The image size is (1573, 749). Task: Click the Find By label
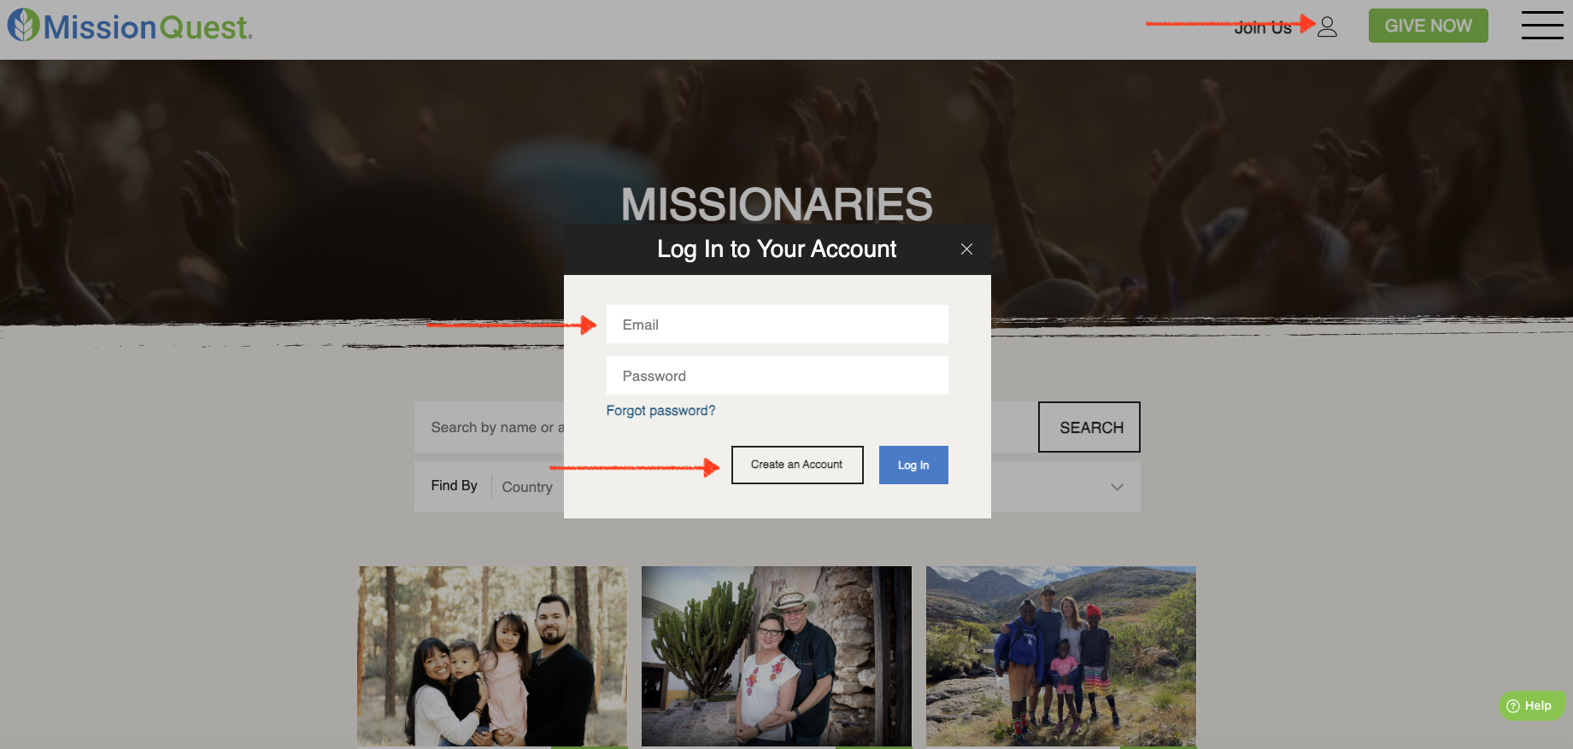454,485
